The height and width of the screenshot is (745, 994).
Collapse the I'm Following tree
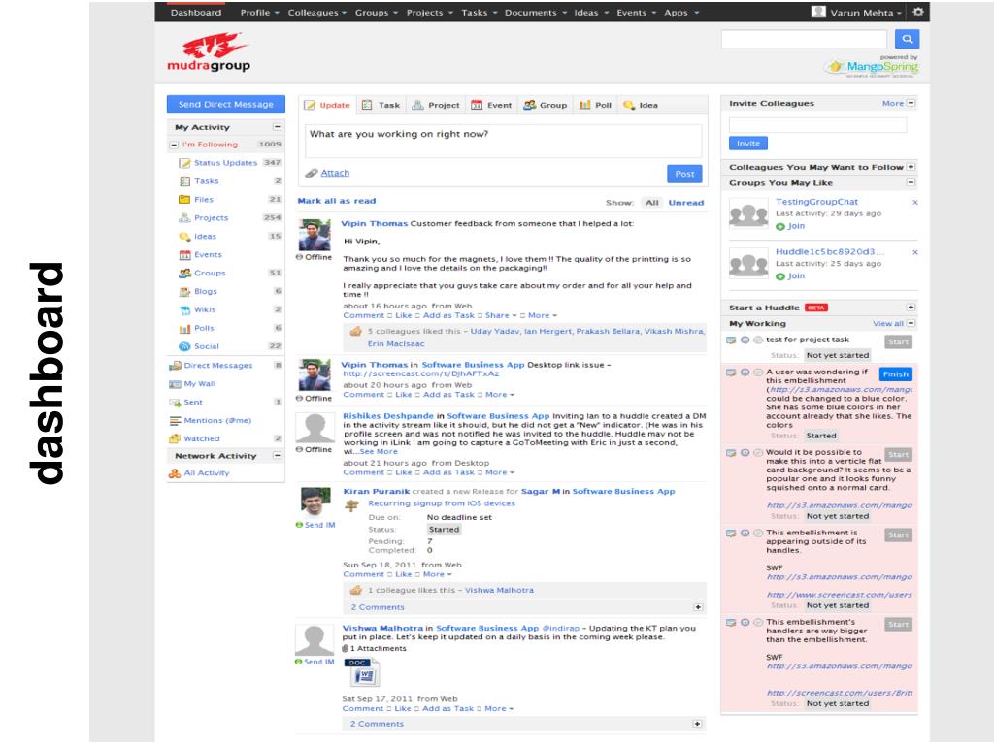point(174,146)
